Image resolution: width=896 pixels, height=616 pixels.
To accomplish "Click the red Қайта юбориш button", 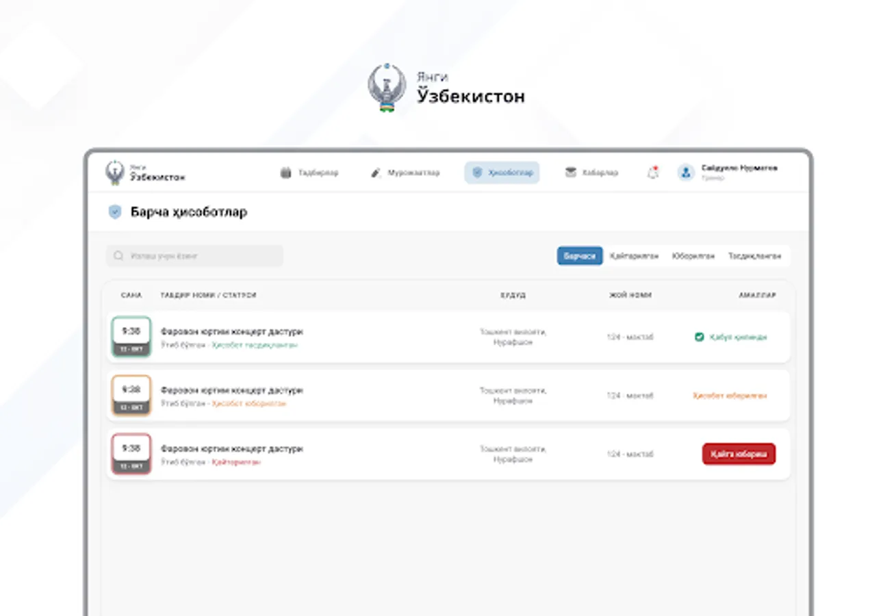I will [x=739, y=454].
